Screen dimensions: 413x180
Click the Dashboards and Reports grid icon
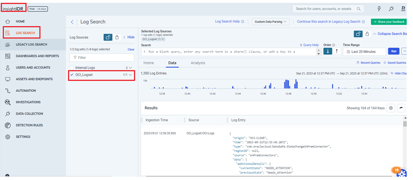tap(8, 56)
